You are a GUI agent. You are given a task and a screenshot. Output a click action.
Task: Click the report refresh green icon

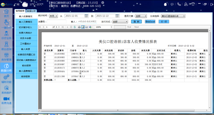coord(75,27)
